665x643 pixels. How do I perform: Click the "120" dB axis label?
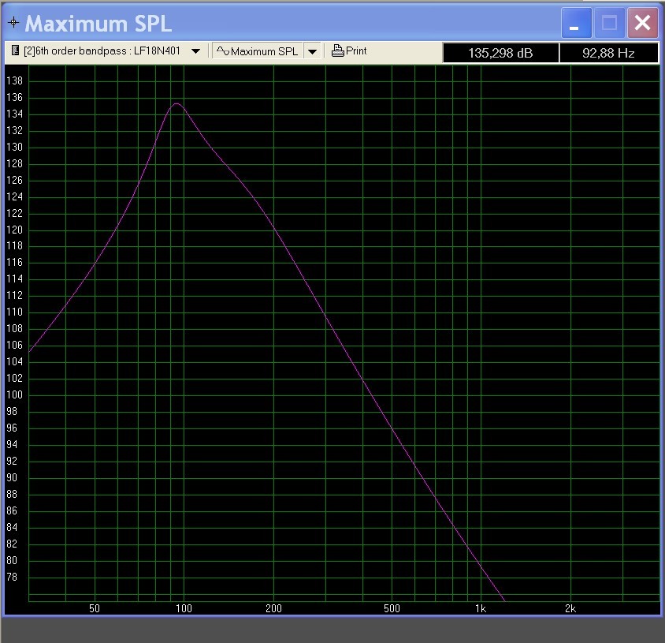point(14,230)
